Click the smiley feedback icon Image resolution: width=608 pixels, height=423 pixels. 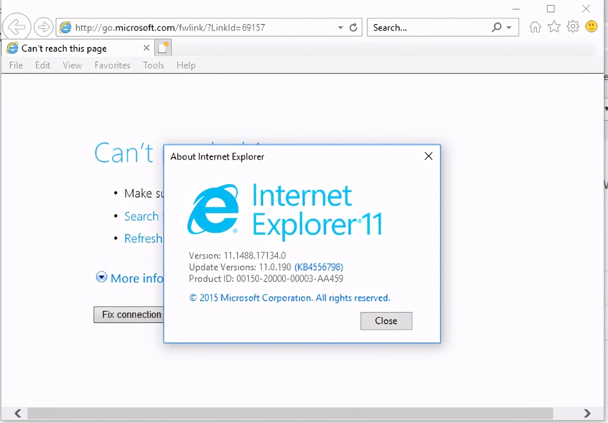pos(592,26)
